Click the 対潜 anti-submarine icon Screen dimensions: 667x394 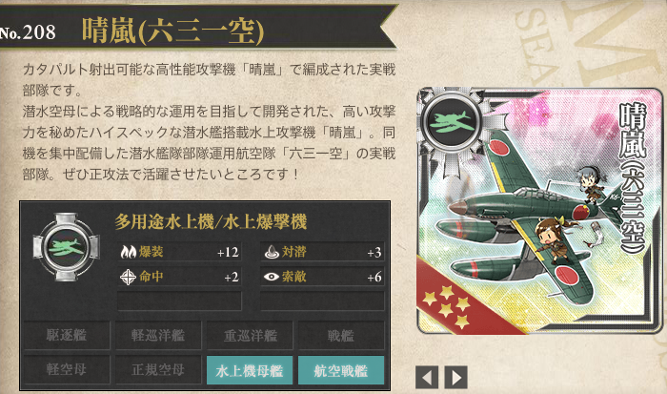(272, 252)
